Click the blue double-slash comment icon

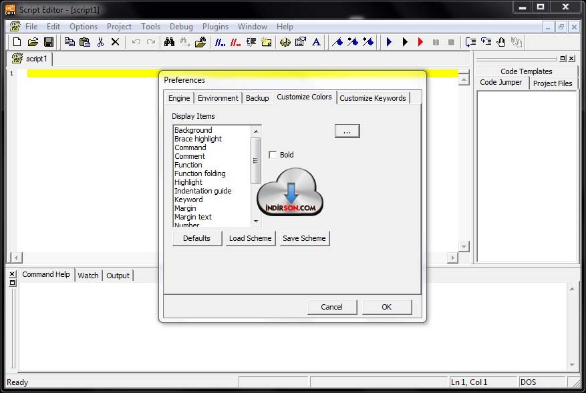[220, 42]
